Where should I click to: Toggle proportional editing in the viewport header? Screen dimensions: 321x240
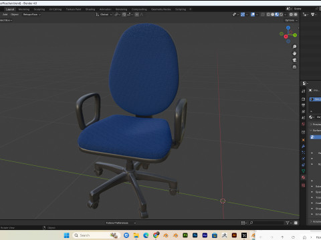[x=136, y=15]
